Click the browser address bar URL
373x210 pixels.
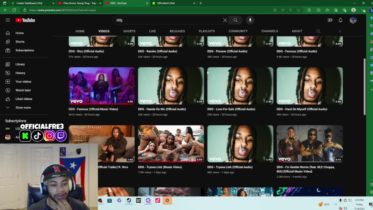coord(63,10)
